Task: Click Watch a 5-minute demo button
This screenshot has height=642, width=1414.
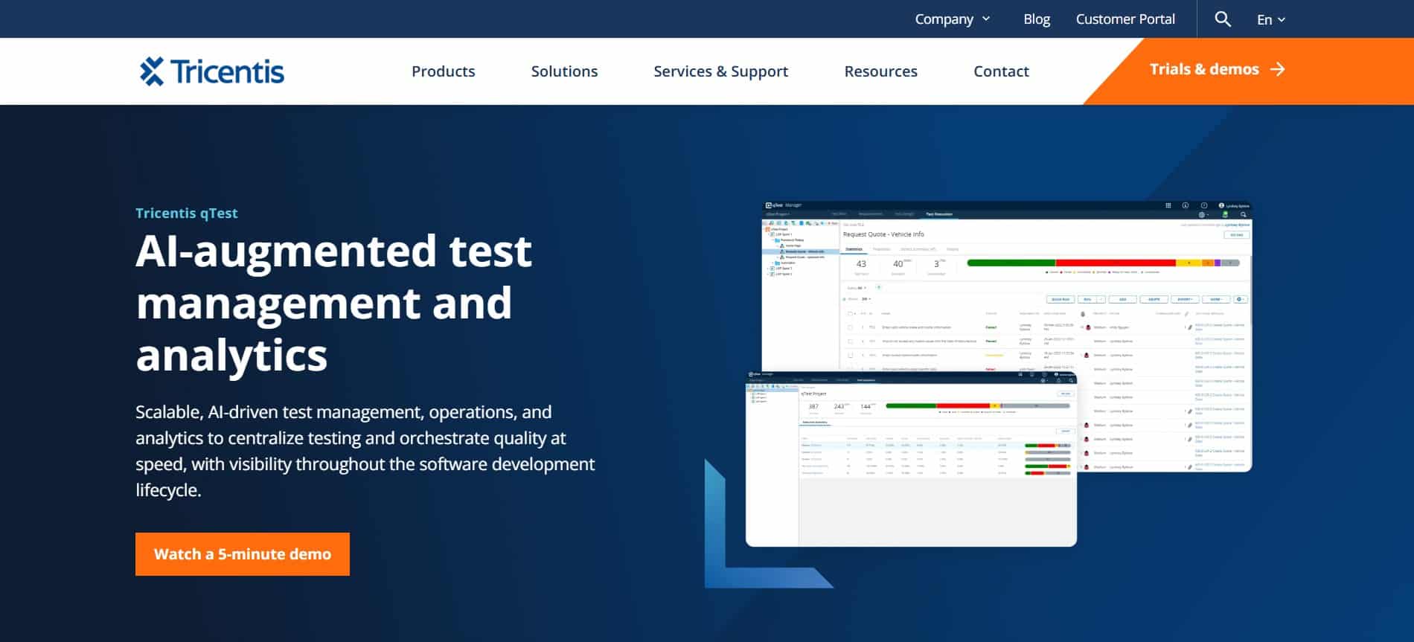Action: (x=243, y=554)
